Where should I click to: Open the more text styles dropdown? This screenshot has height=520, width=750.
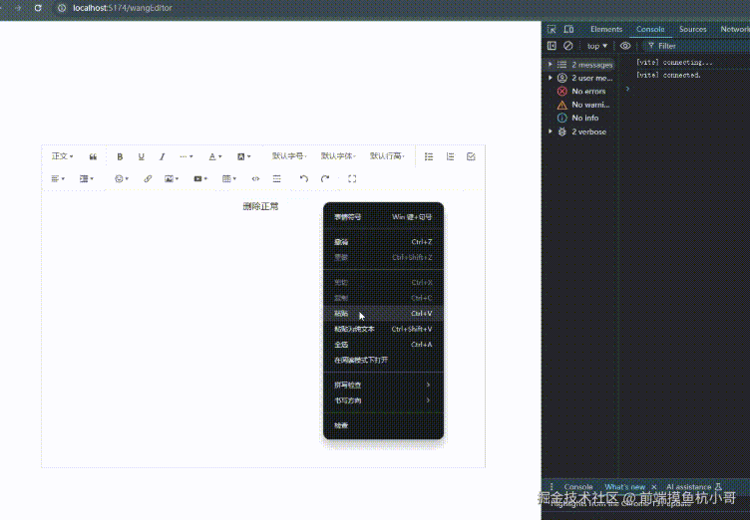click(x=187, y=156)
